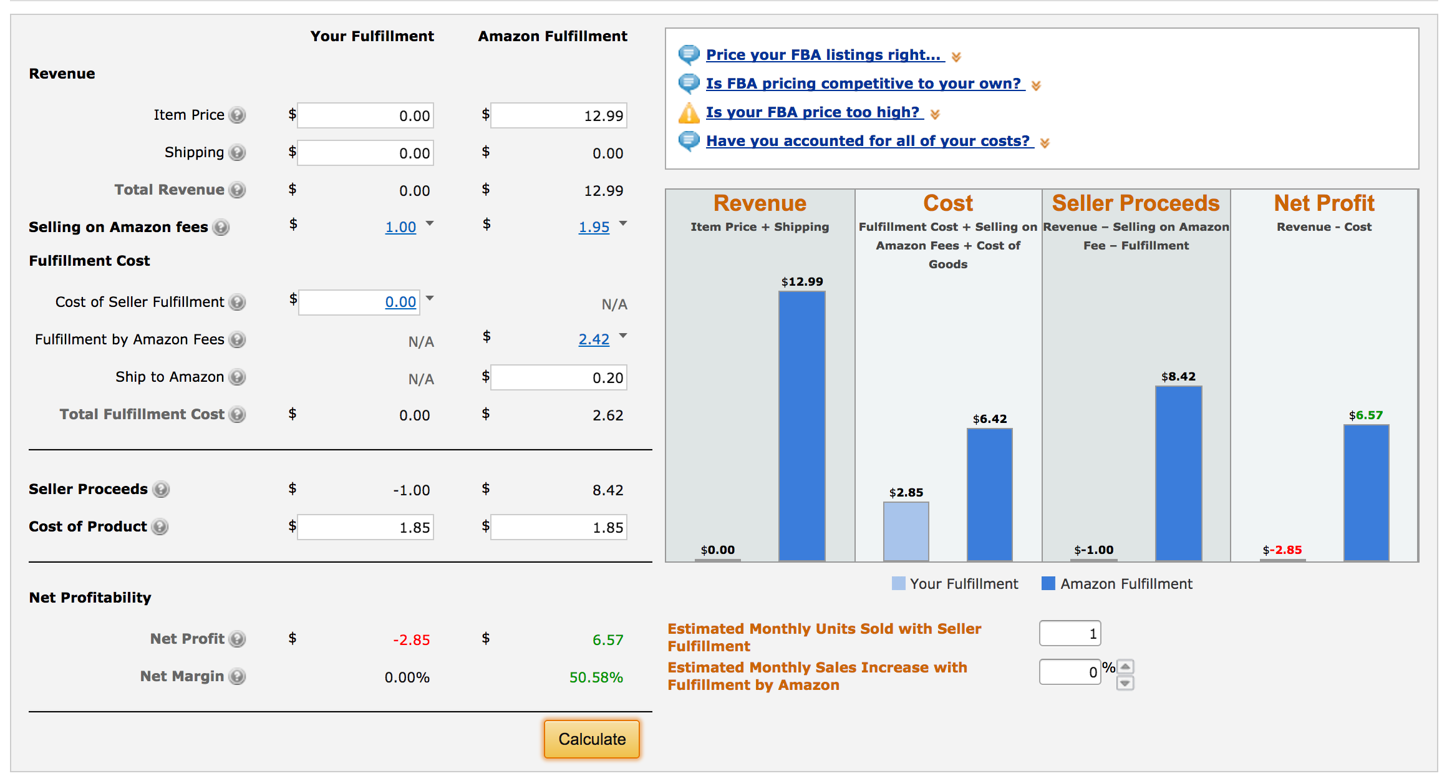This screenshot has width=1447, height=781.
Task: Click the Seller Proceeds chart heading
Action: (x=1136, y=203)
